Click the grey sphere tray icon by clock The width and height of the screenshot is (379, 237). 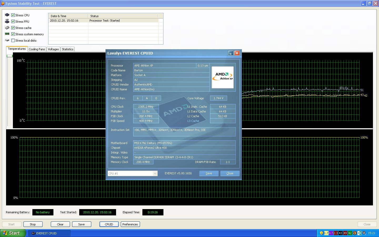(364, 233)
